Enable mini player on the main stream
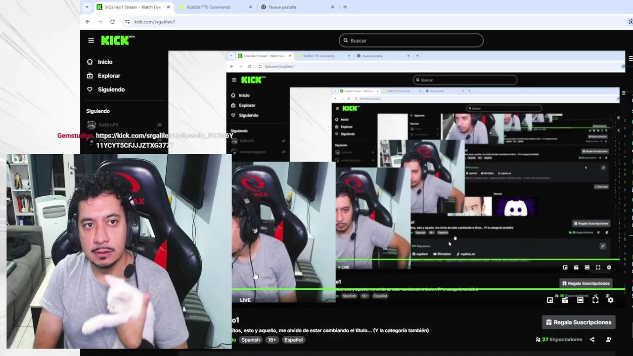The image size is (633, 356). (550, 300)
